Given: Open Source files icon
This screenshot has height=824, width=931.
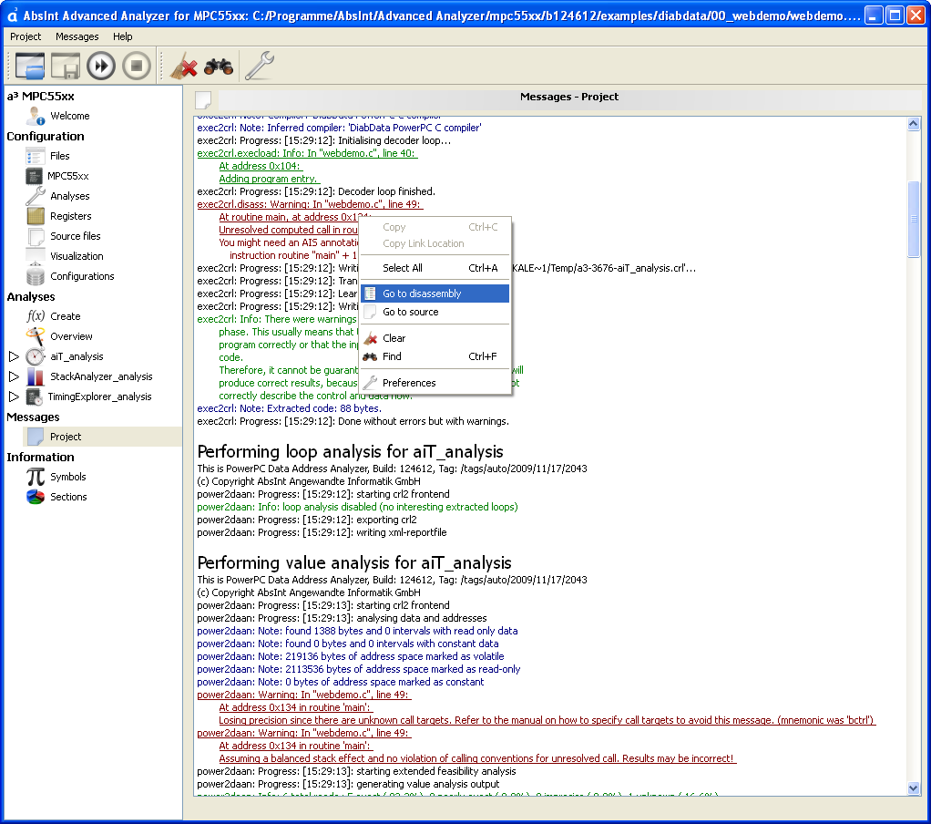Looking at the screenshot, I should (36, 236).
